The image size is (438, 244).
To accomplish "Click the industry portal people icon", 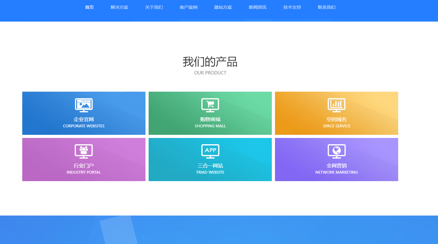I will [84, 151].
